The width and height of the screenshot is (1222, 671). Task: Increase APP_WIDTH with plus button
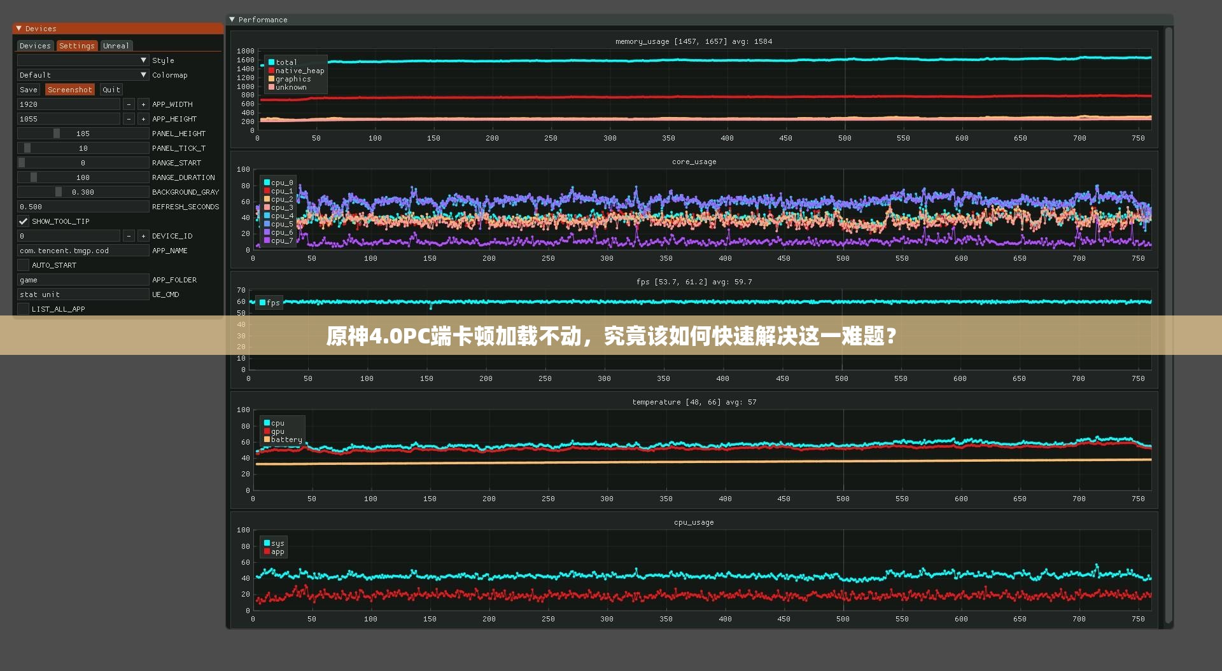143,104
